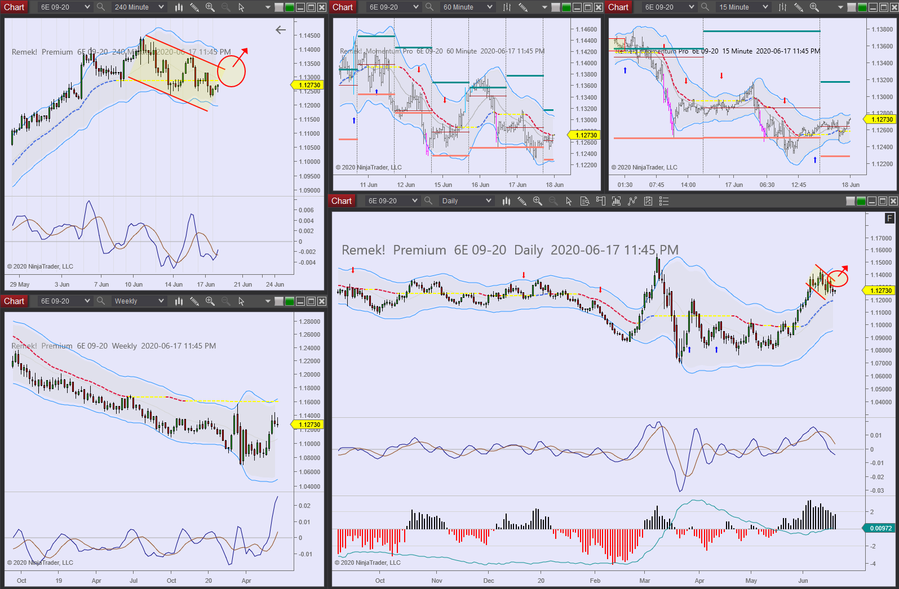Pick the cursor pointer tool in 240 Minute chart
This screenshot has width=899, height=589.
[242, 7]
